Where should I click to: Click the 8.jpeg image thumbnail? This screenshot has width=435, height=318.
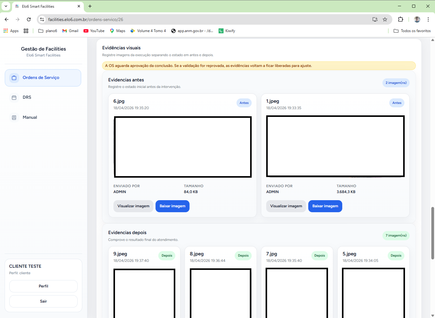220,293
